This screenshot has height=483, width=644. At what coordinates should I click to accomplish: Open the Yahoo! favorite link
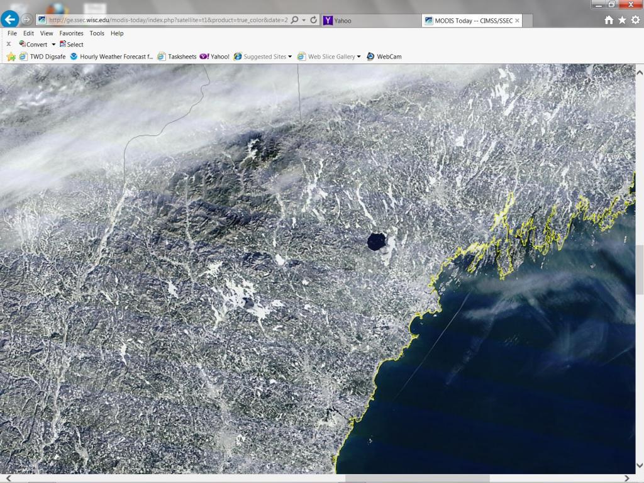[x=214, y=57]
